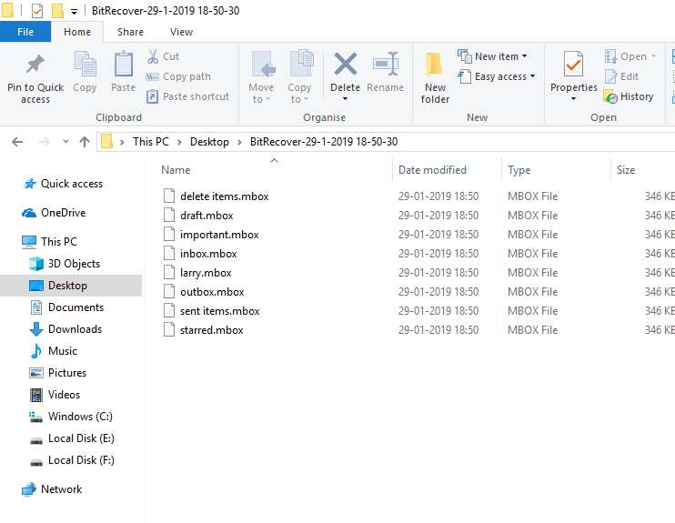Expand the chevron after This PC breadcrumb
Screen dimensions: 675x523
point(179,142)
